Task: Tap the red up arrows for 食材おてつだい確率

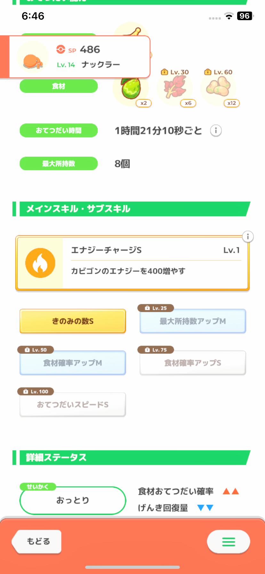Action: point(231,491)
